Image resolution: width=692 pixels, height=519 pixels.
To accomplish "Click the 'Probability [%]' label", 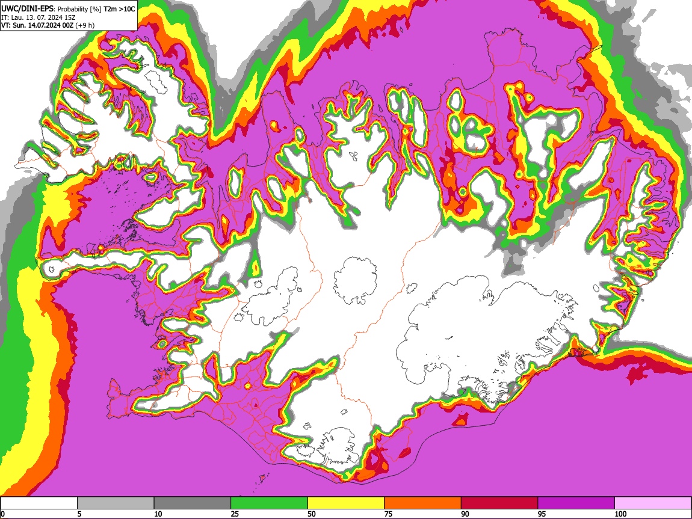I will [x=79, y=9].
